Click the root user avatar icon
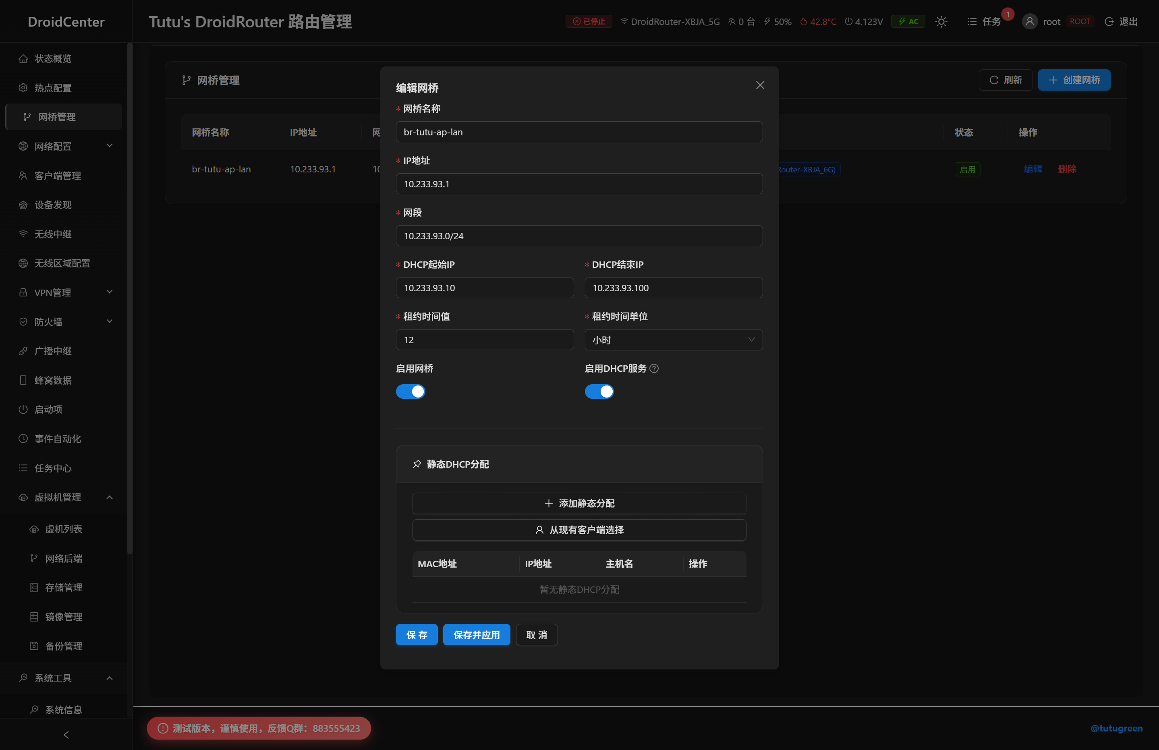 (x=1029, y=21)
